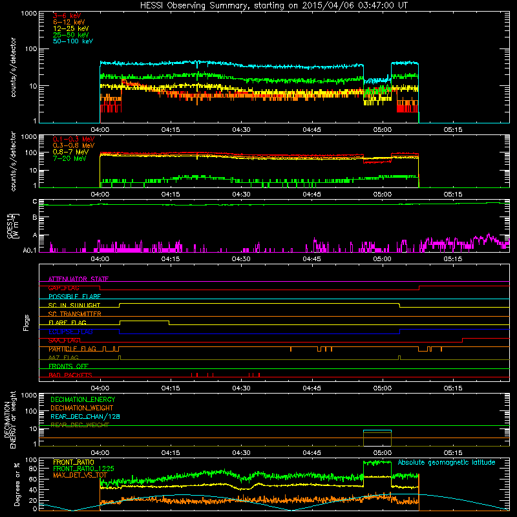517x517 pixels.
Task: Select the MAX_DET_VS_TOT legend label
Action: coord(80,475)
